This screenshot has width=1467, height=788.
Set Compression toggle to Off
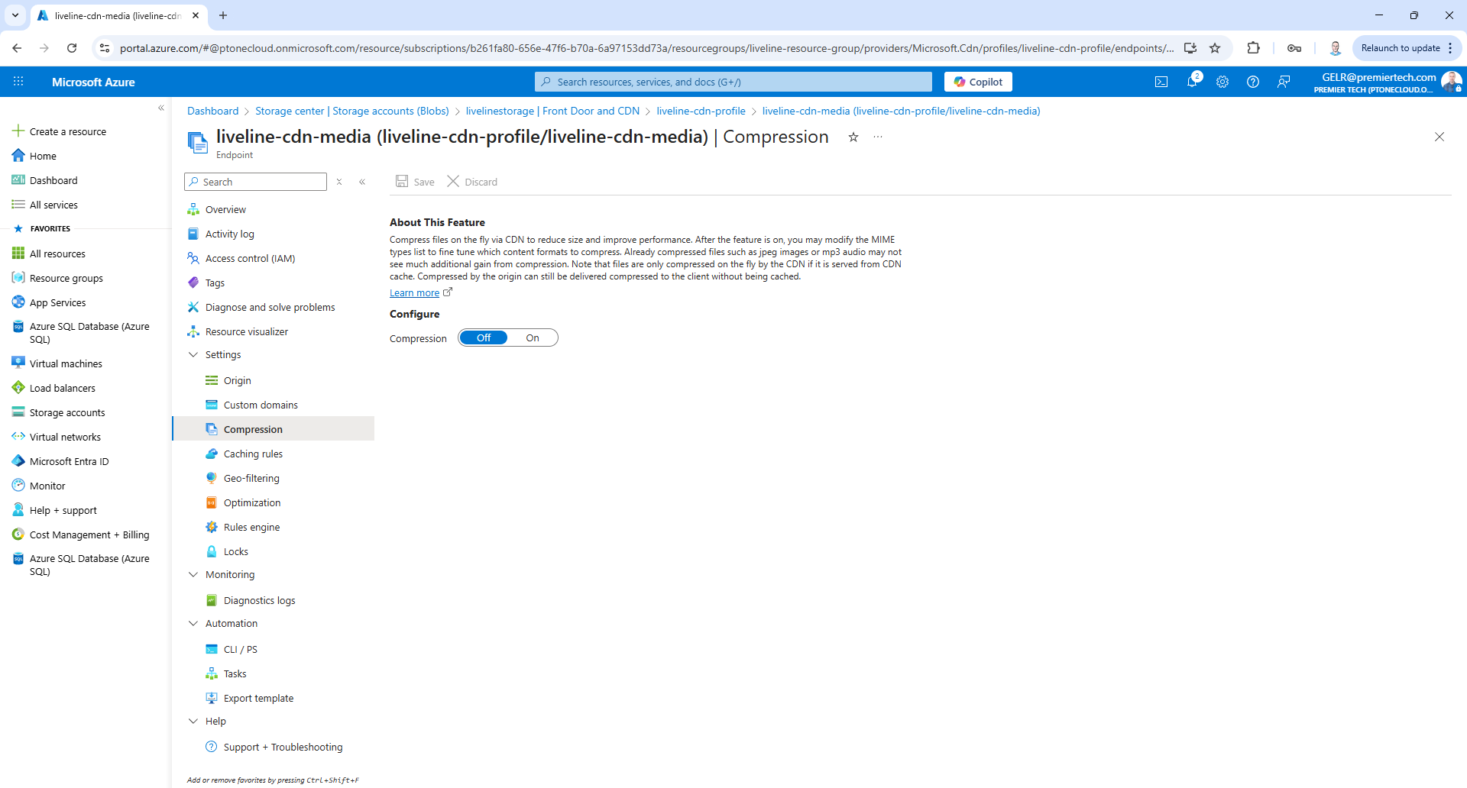tap(484, 337)
